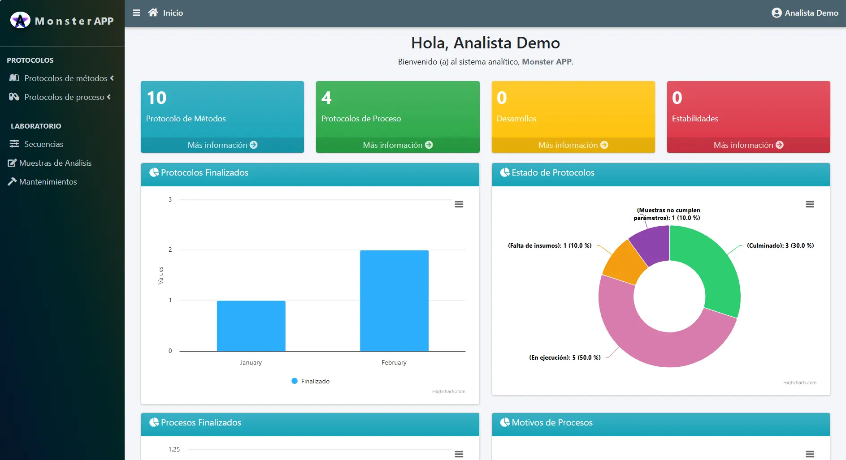
Task: Open chart menu on Procesos Finalizados
Action: (x=459, y=454)
